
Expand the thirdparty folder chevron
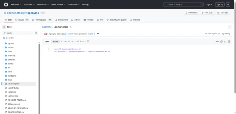3,76
